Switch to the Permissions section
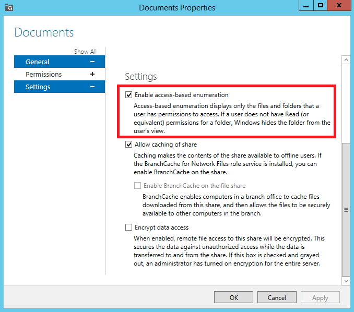This screenshot has width=354, height=312. (43, 75)
